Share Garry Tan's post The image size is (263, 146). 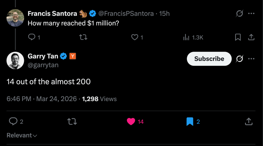pyautogui.click(x=249, y=121)
